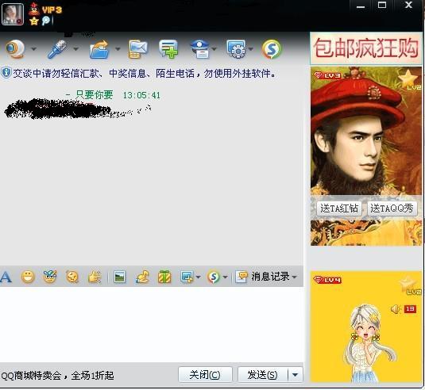Screen dimensions: 425x390
Task: Open the report police-cap icon
Action: (199, 49)
